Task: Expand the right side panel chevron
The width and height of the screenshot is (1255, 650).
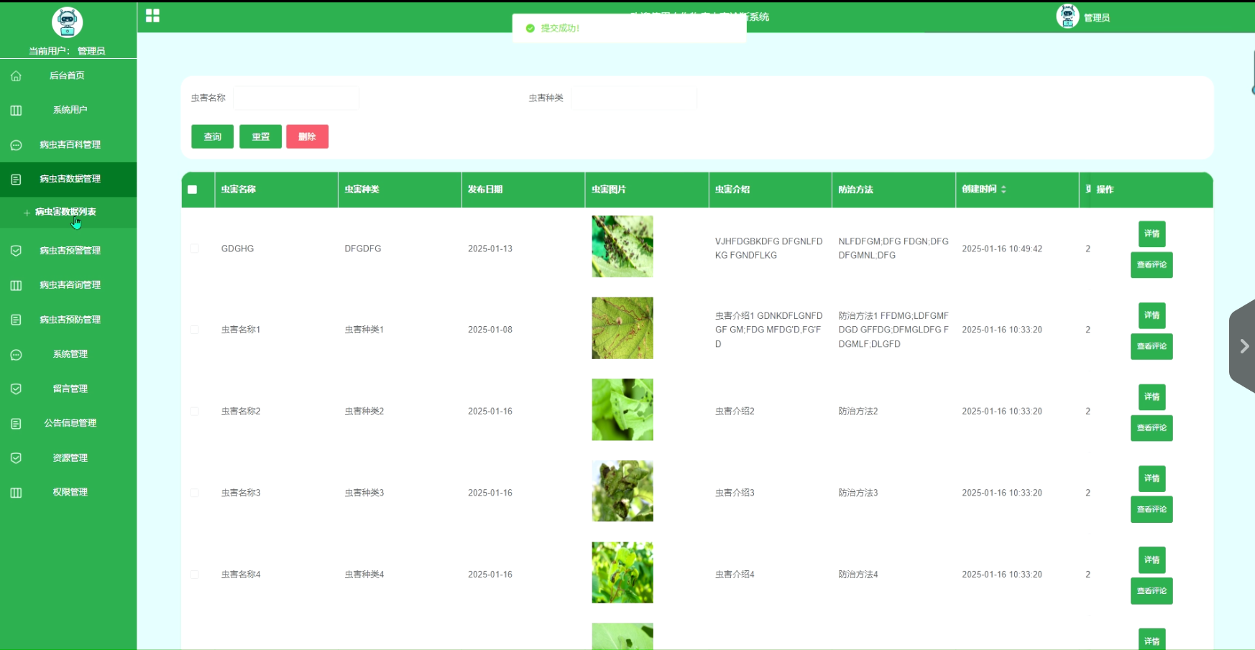Action: (1243, 346)
